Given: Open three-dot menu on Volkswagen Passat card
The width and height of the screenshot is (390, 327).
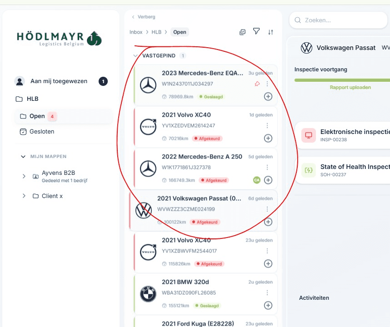Looking at the screenshot, I should click(267, 209).
